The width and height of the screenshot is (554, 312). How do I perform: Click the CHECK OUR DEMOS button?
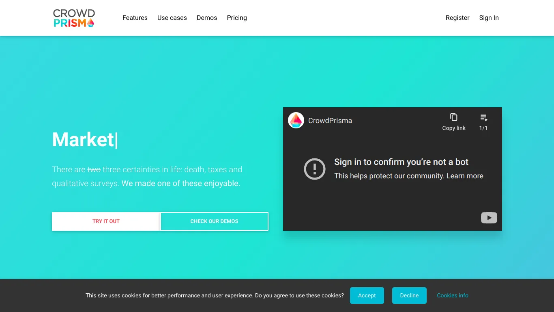point(214,221)
